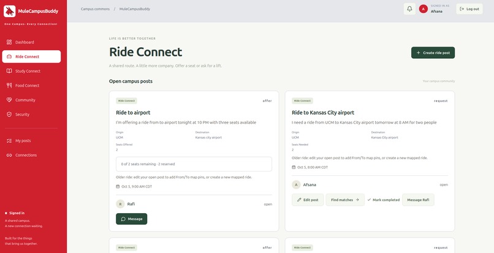Select Ride Connect in the sidebar
Viewport: 494px width, 253px height.
[31, 57]
